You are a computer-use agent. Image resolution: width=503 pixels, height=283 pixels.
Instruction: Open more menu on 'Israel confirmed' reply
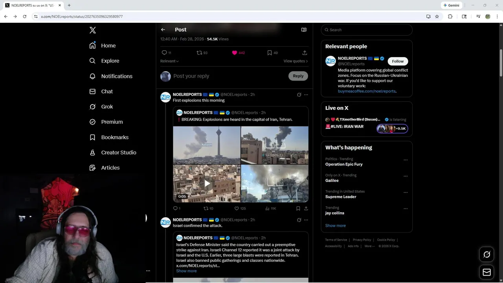(x=306, y=220)
